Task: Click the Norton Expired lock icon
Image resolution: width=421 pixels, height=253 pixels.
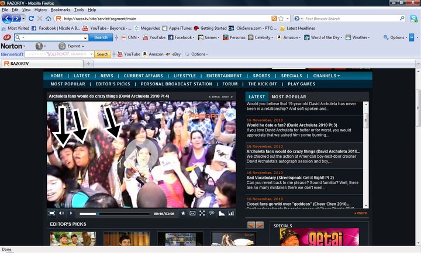Action: pyautogui.click(x=62, y=46)
